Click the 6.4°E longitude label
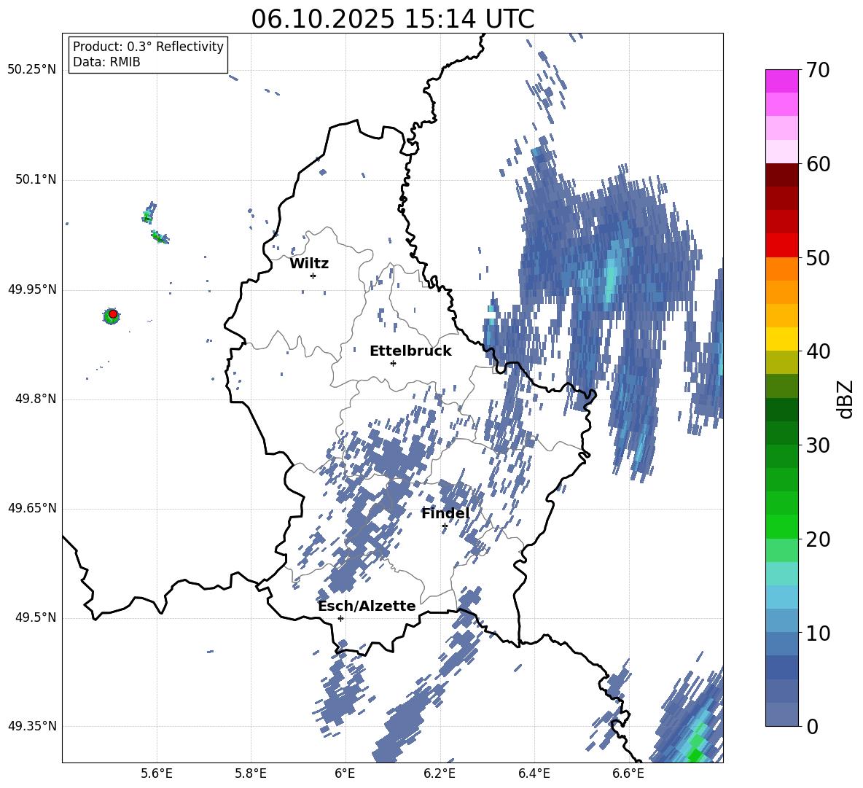Screen dimensions: 863x788 click(x=534, y=773)
